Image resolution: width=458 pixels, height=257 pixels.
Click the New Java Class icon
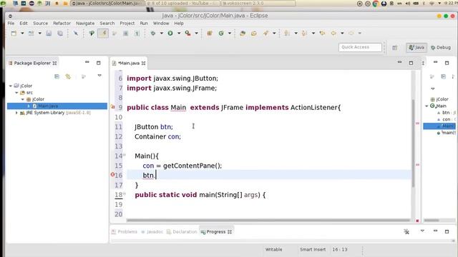221,34
